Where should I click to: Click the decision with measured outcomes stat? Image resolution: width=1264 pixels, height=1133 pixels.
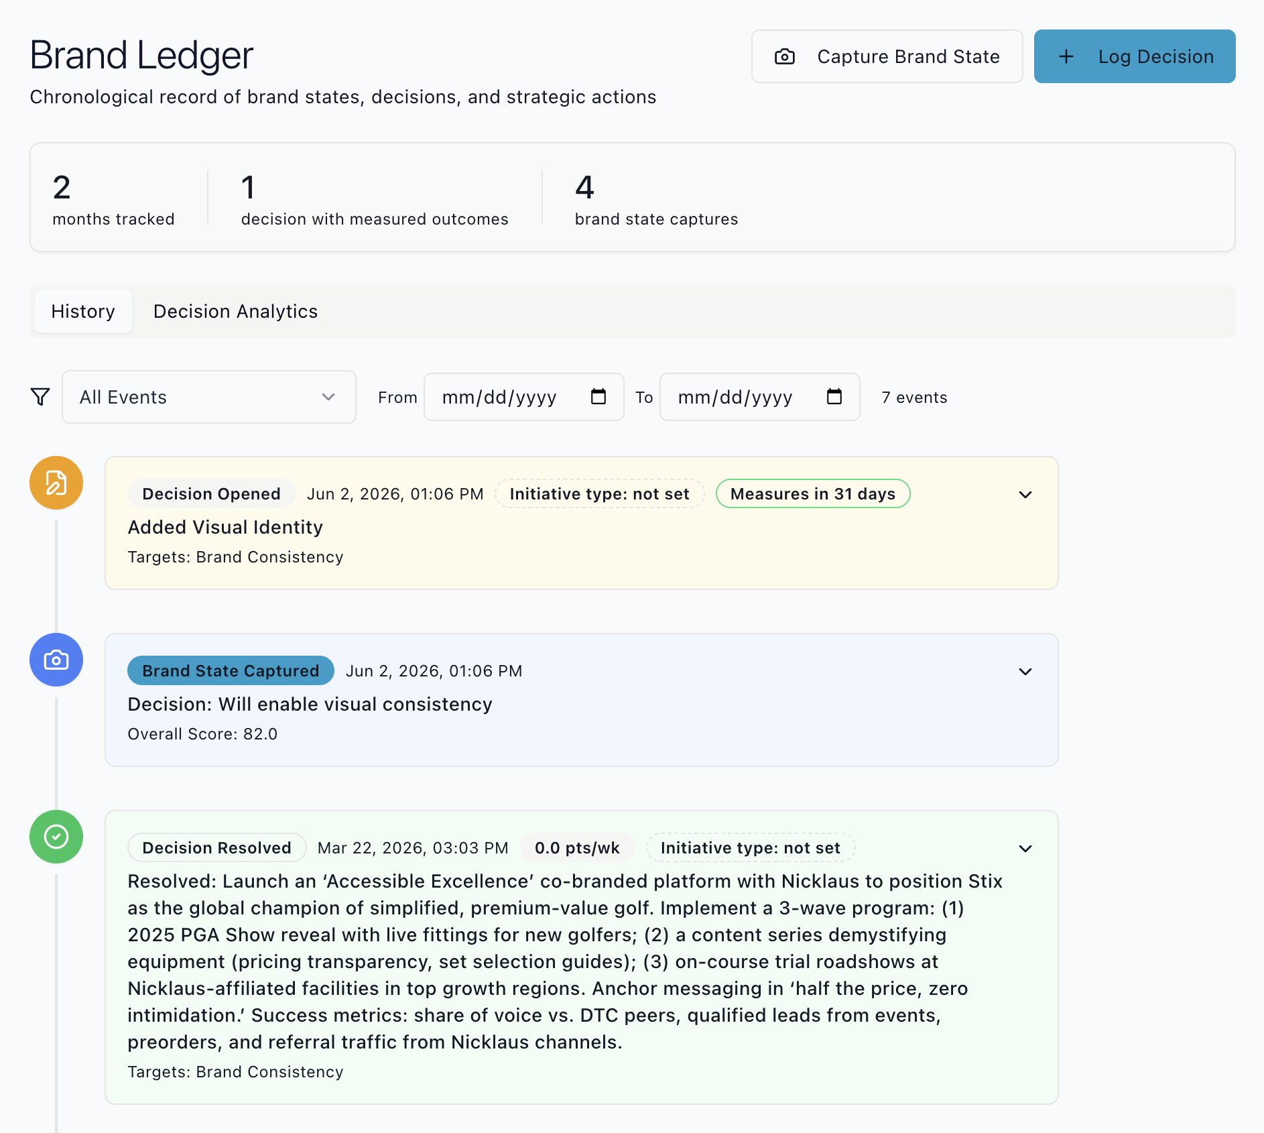point(375,199)
